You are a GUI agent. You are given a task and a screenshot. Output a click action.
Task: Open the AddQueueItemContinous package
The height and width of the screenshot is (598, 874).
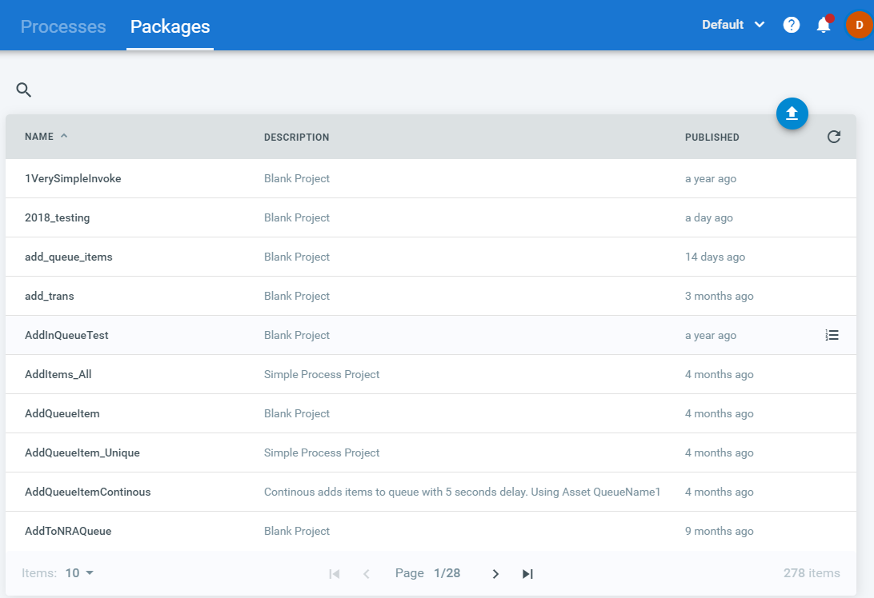[x=88, y=492]
